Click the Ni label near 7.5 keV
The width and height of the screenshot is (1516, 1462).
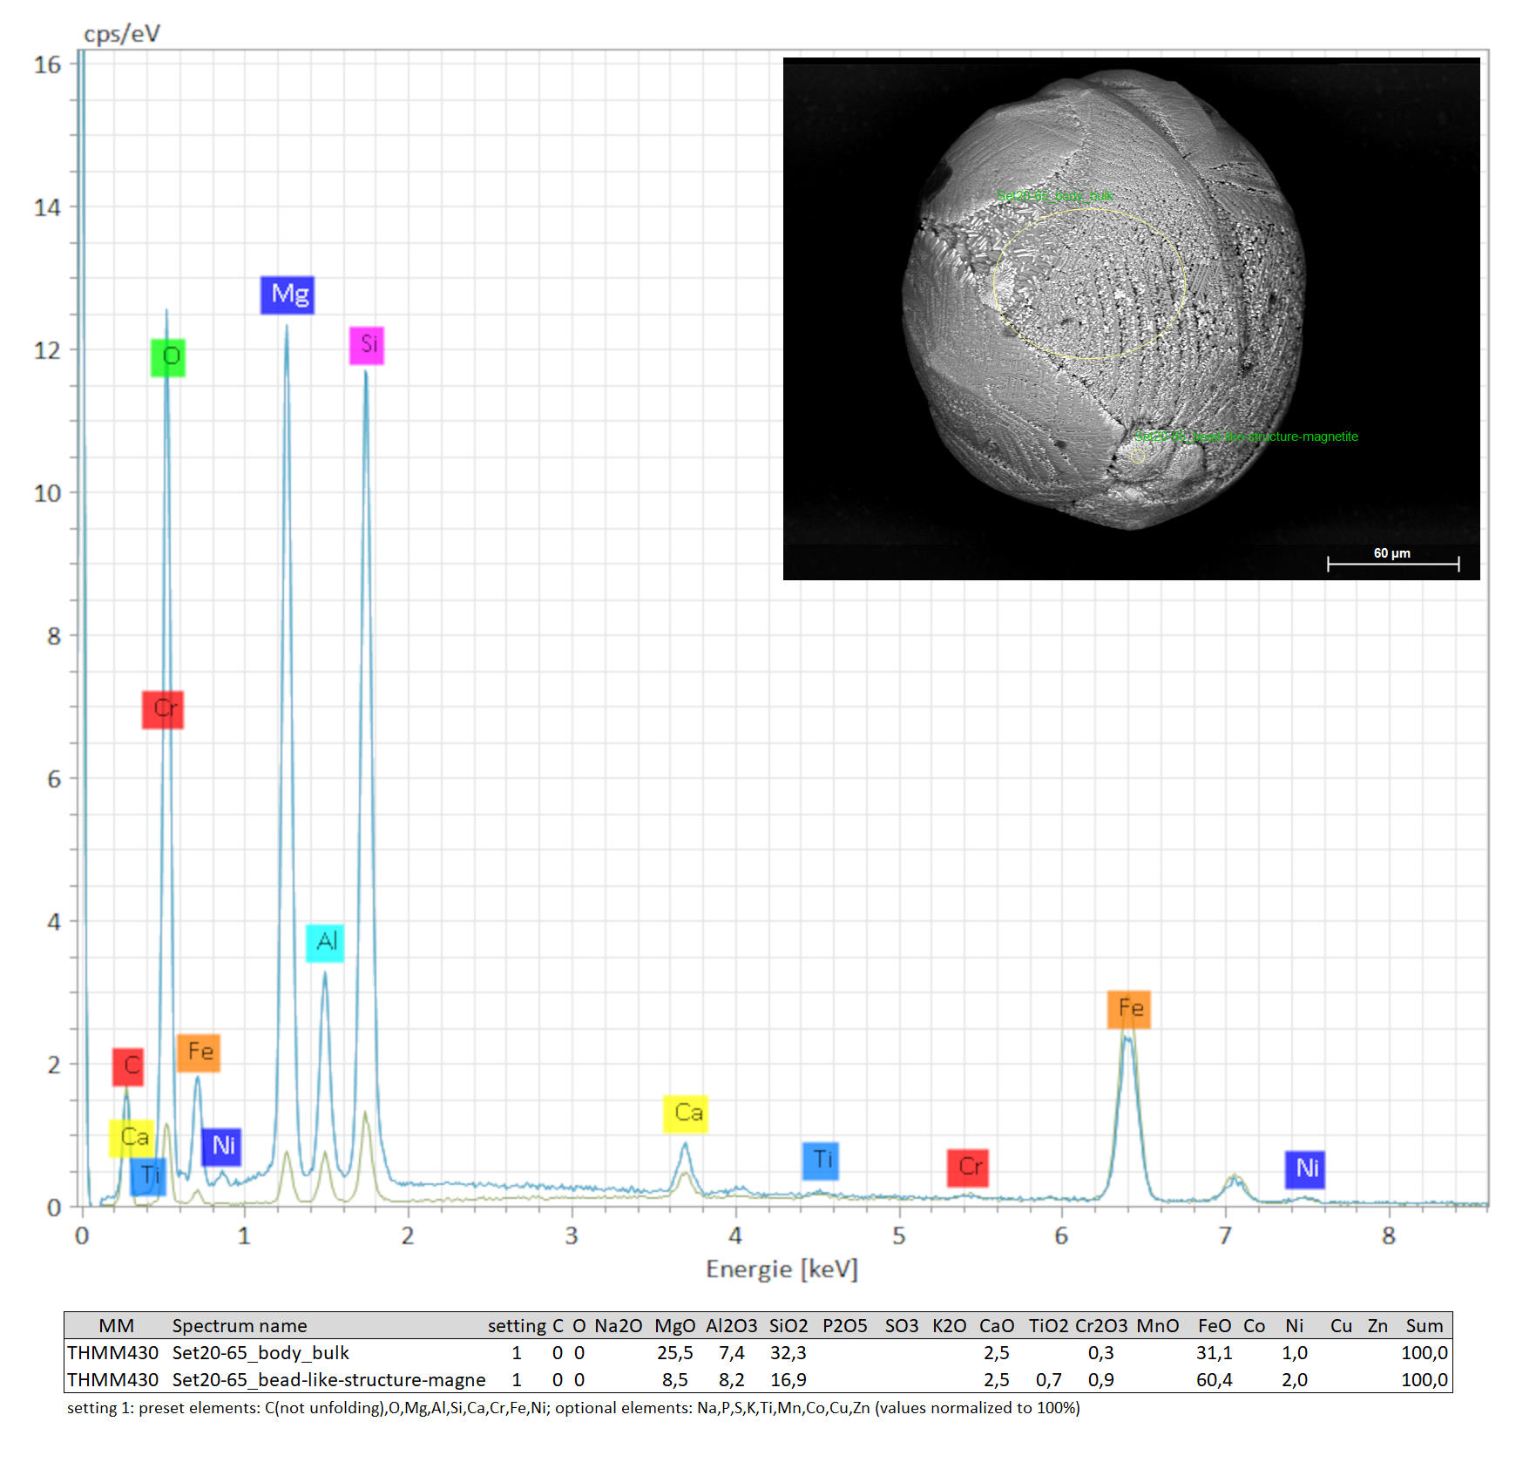tap(1305, 1169)
